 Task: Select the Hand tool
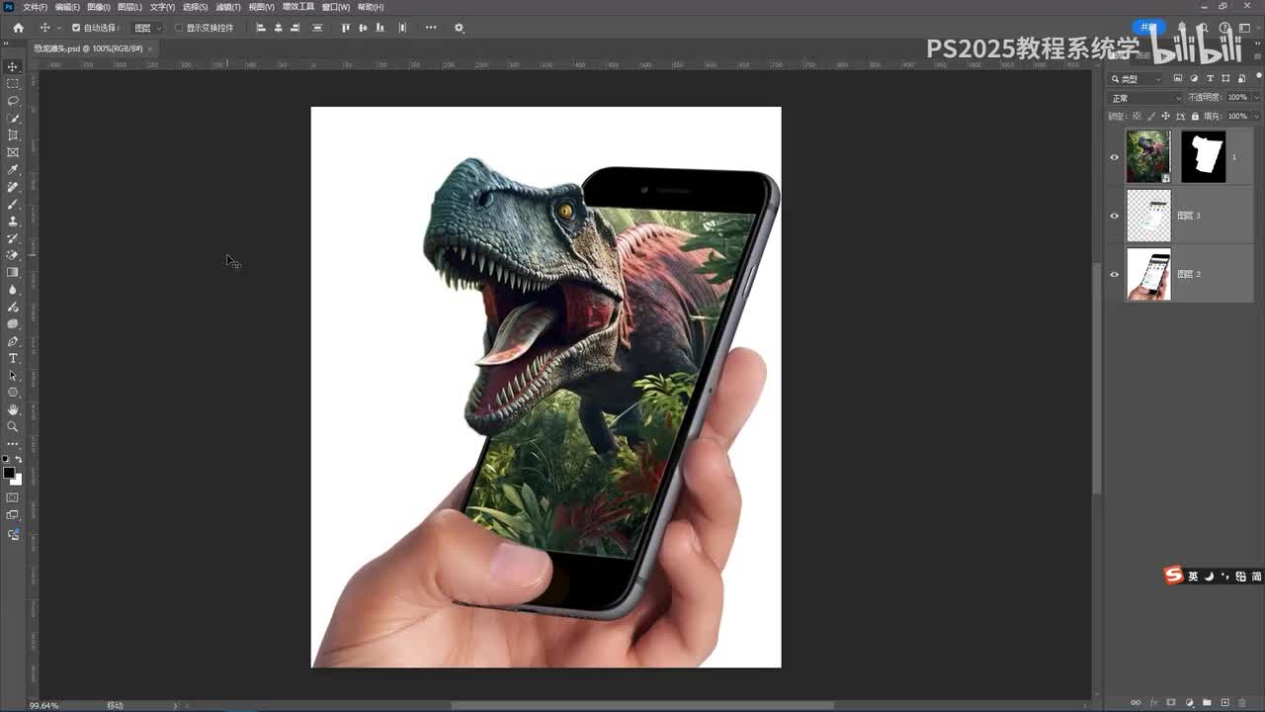coord(13,409)
